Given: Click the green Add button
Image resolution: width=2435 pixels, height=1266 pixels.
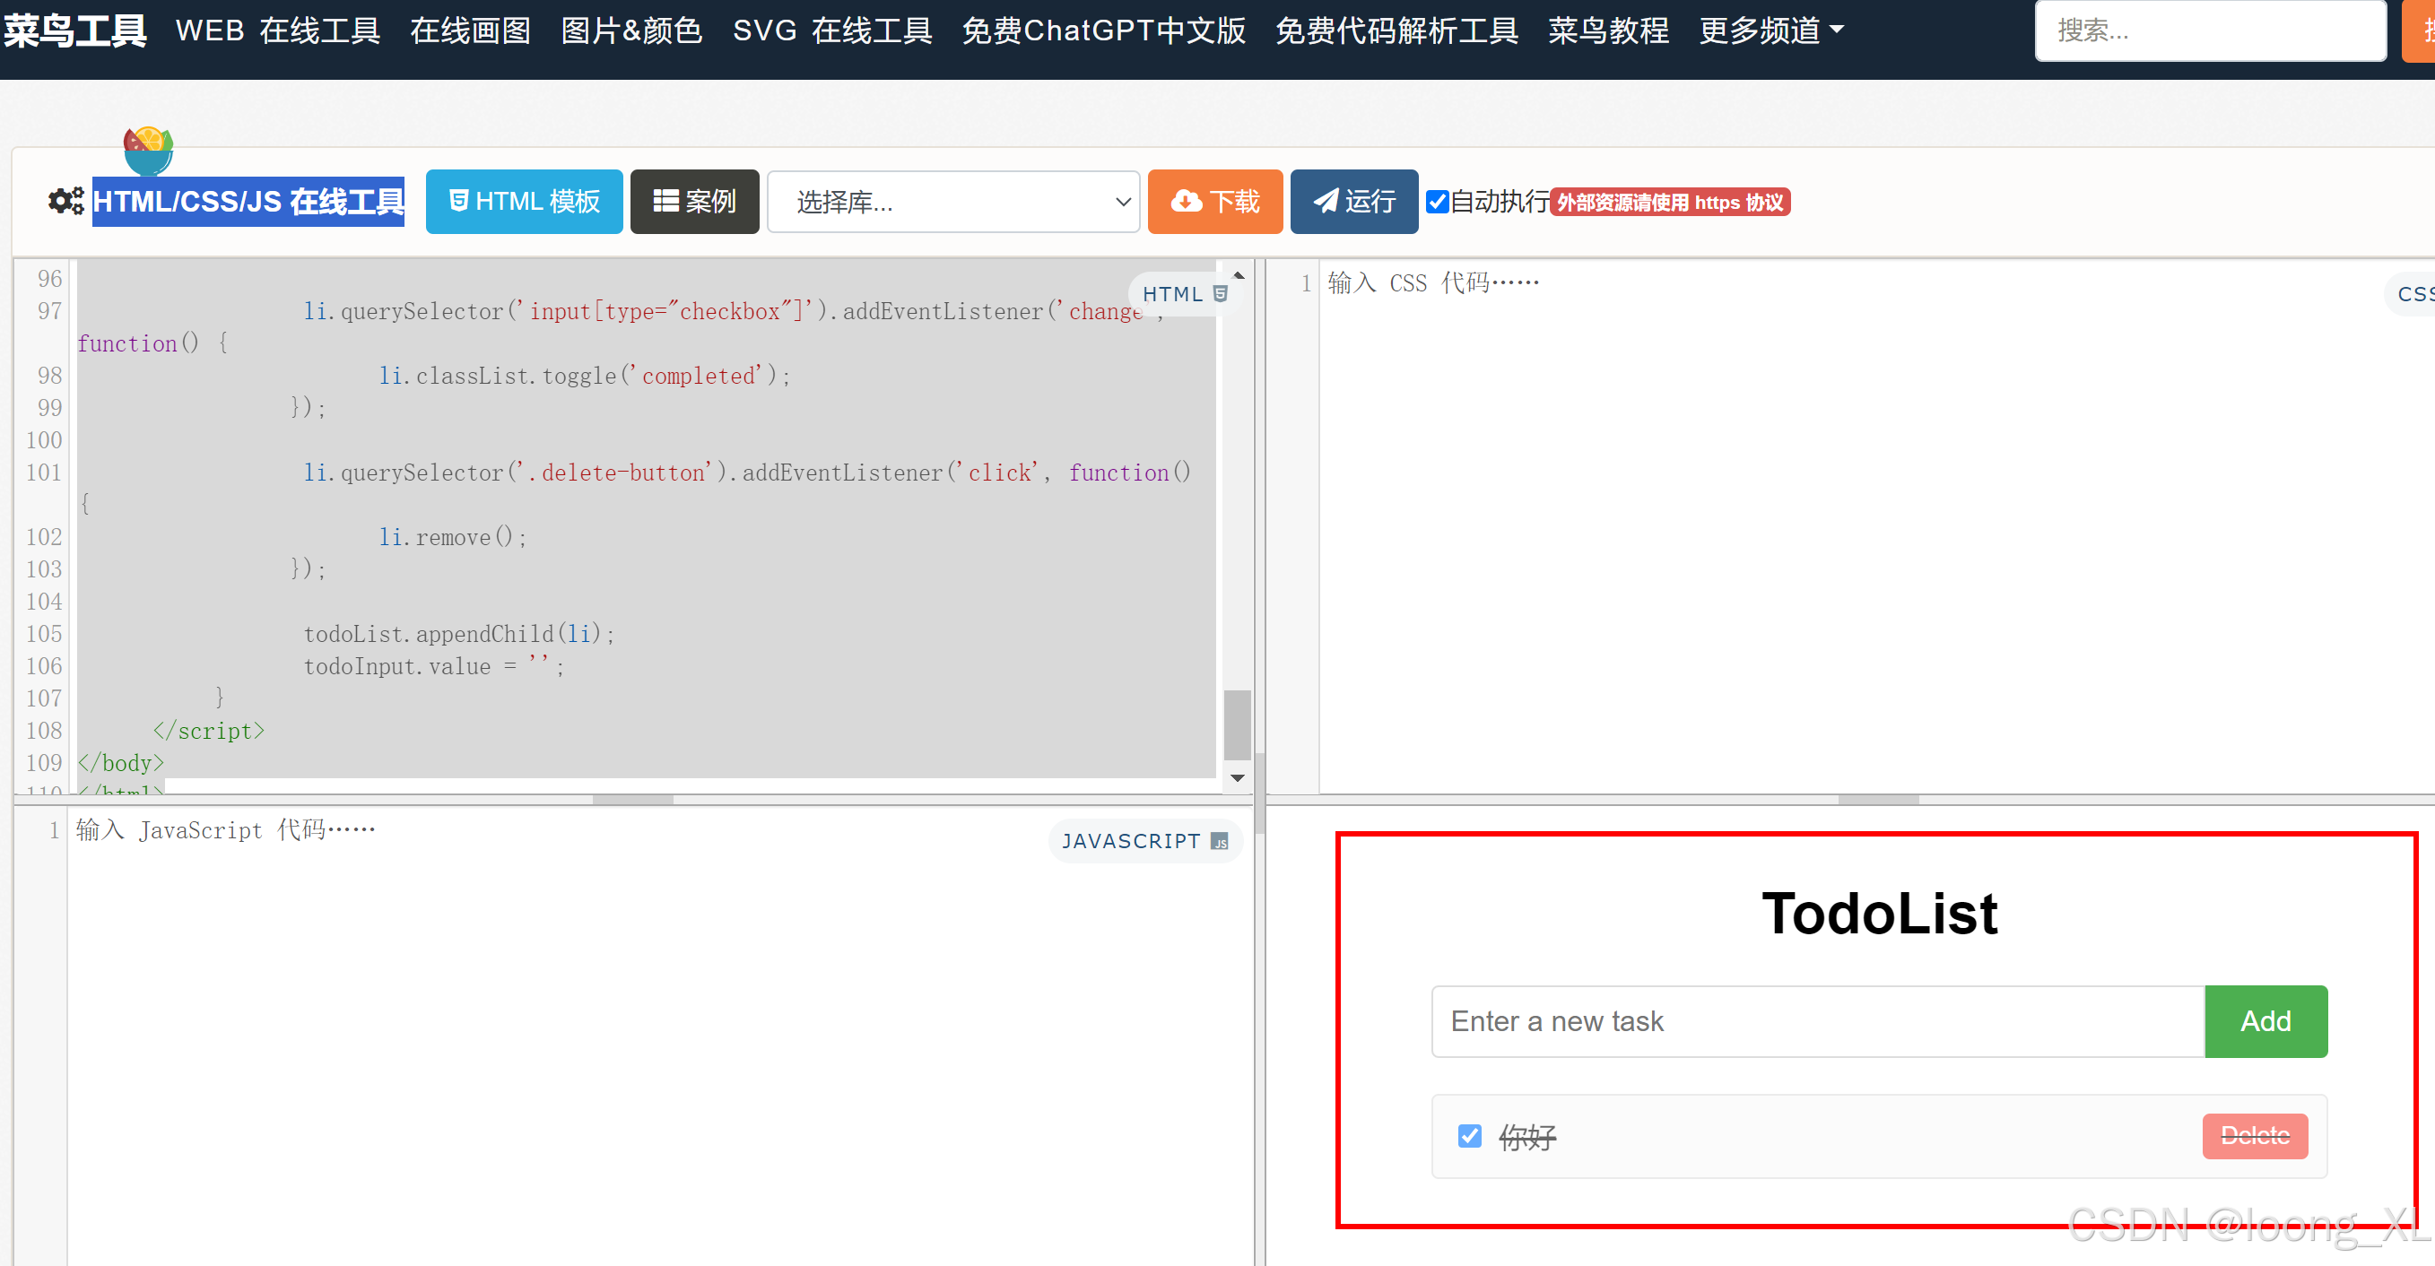Looking at the screenshot, I should (x=2265, y=1021).
